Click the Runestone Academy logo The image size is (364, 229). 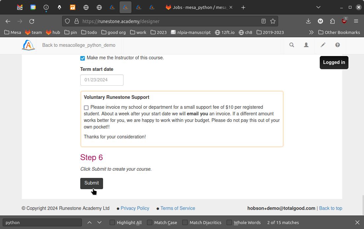pos(28,45)
